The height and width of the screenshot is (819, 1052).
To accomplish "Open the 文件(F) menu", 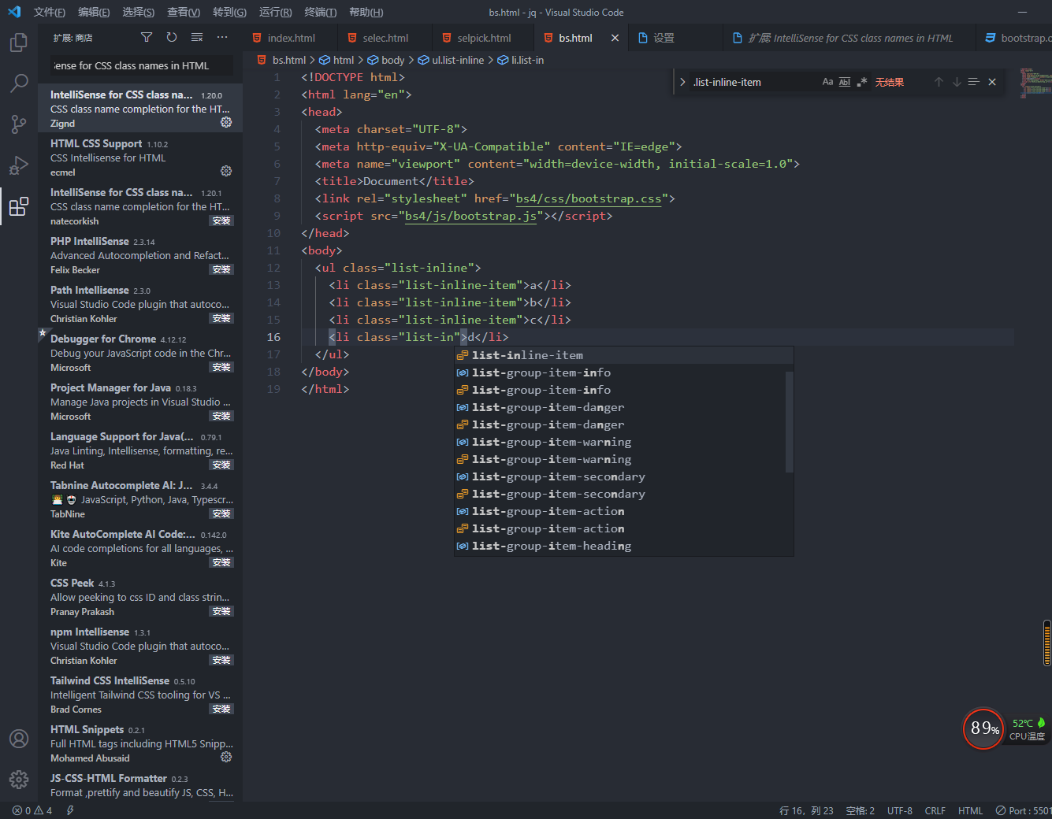I will (x=50, y=12).
